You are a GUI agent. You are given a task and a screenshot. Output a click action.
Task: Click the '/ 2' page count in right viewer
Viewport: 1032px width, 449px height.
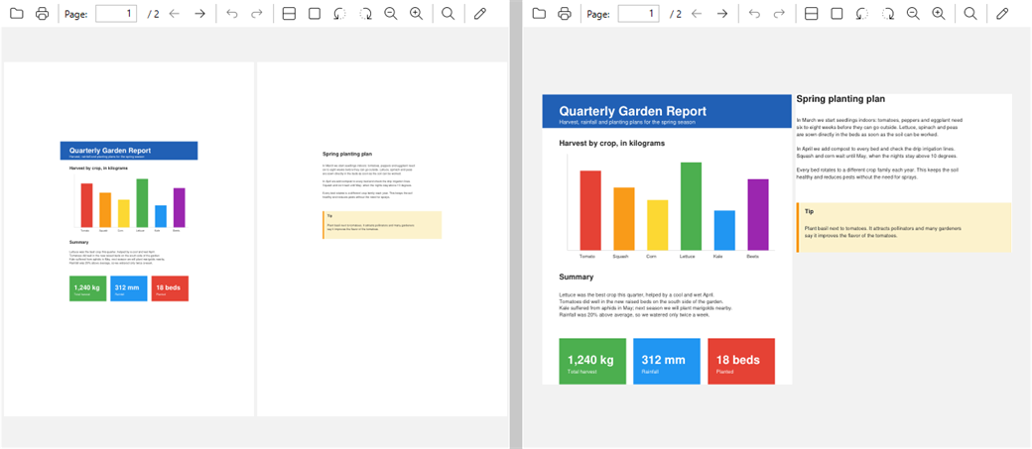676,14
